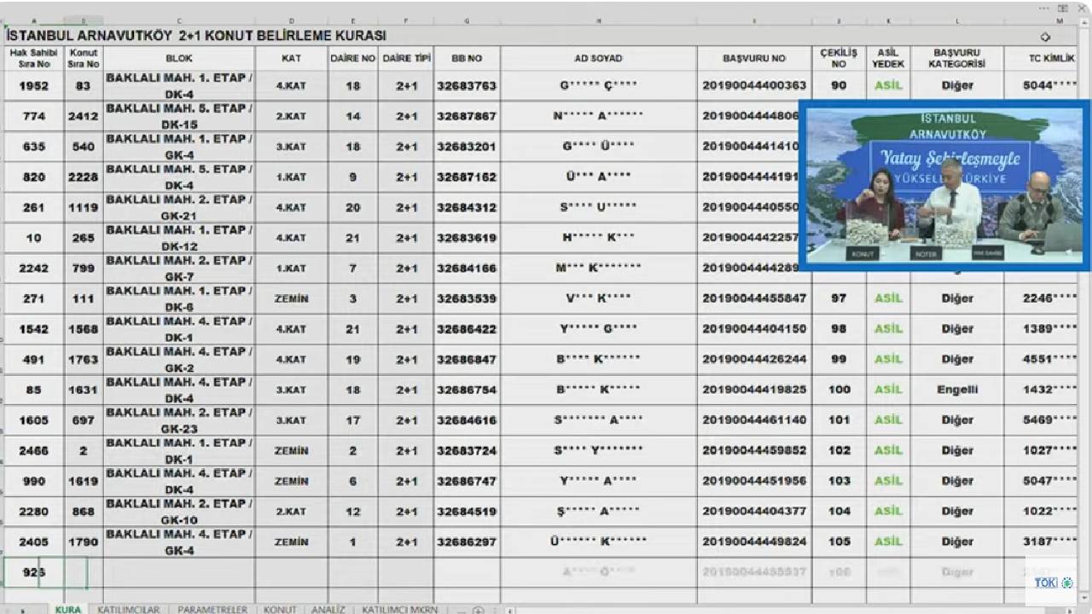Click the live draw video thumbnail
Image resolution: width=1092 pixels, height=614 pixels.
click(944, 185)
